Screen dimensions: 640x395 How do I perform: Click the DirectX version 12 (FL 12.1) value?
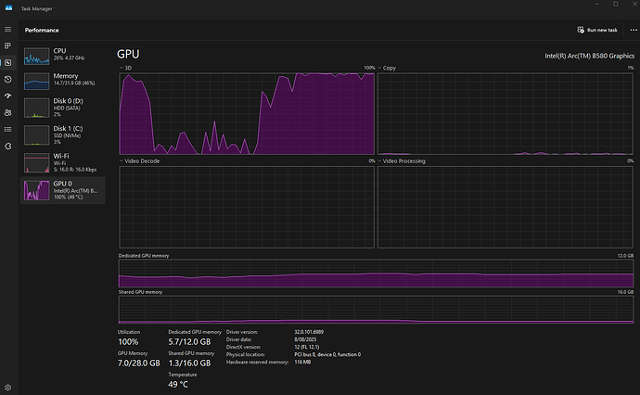pyautogui.click(x=307, y=347)
